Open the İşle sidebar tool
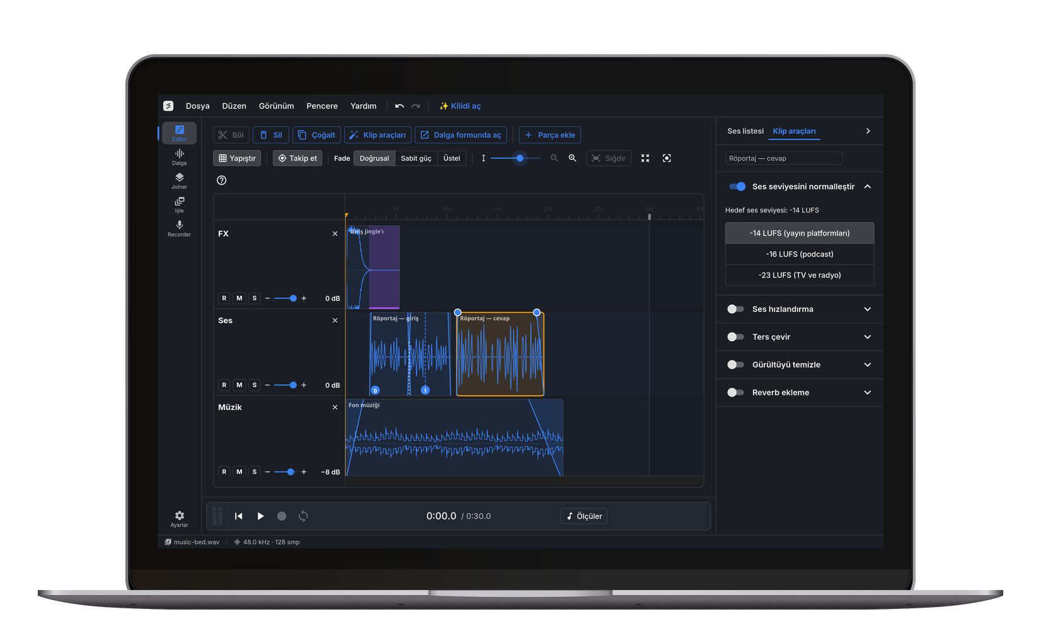The image size is (1041, 643). 179,205
